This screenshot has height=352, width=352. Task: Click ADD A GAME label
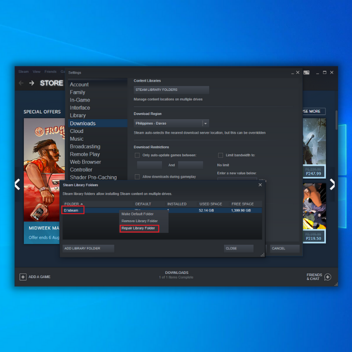coord(39,277)
